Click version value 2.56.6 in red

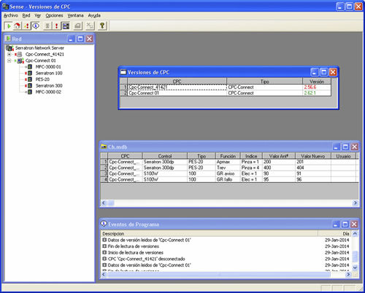(310, 87)
